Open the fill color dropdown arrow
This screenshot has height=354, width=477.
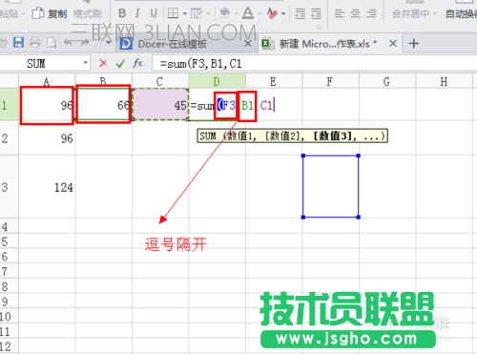pyautogui.click(x=236, y=13)
